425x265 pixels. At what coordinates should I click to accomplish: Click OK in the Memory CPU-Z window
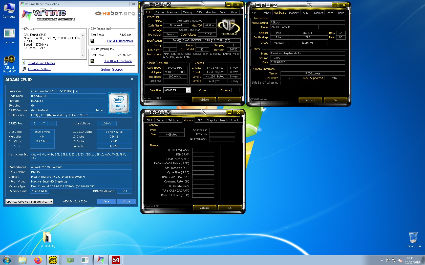[x=230, y=208]
